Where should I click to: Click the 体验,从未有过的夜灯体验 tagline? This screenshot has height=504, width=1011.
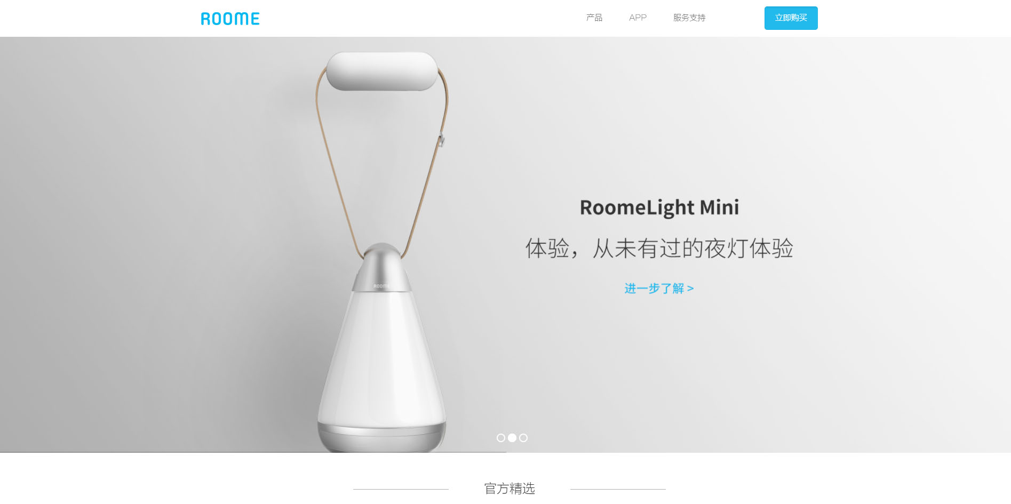pyautogui.click(x=659, y=249)
